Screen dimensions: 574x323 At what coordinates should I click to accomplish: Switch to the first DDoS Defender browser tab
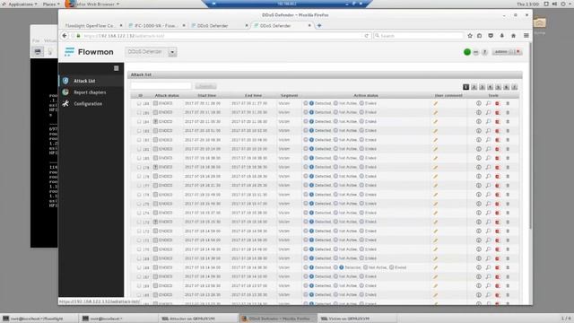pos(219,26)
